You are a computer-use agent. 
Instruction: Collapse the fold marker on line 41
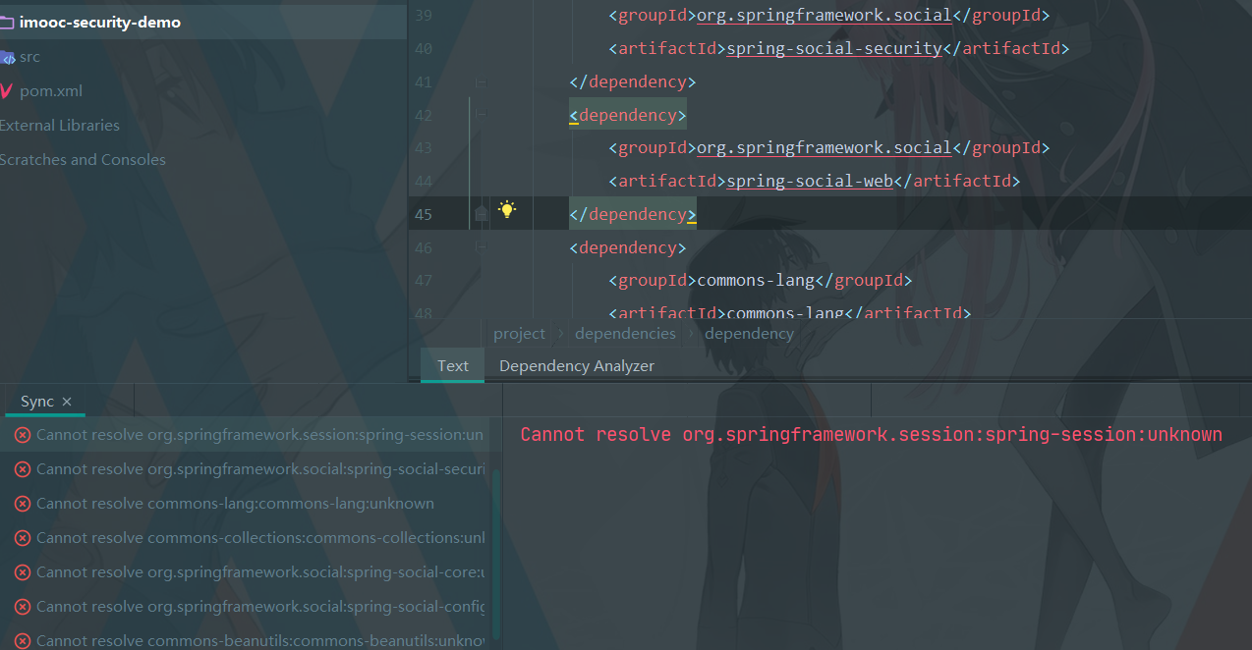coord(481,81)
